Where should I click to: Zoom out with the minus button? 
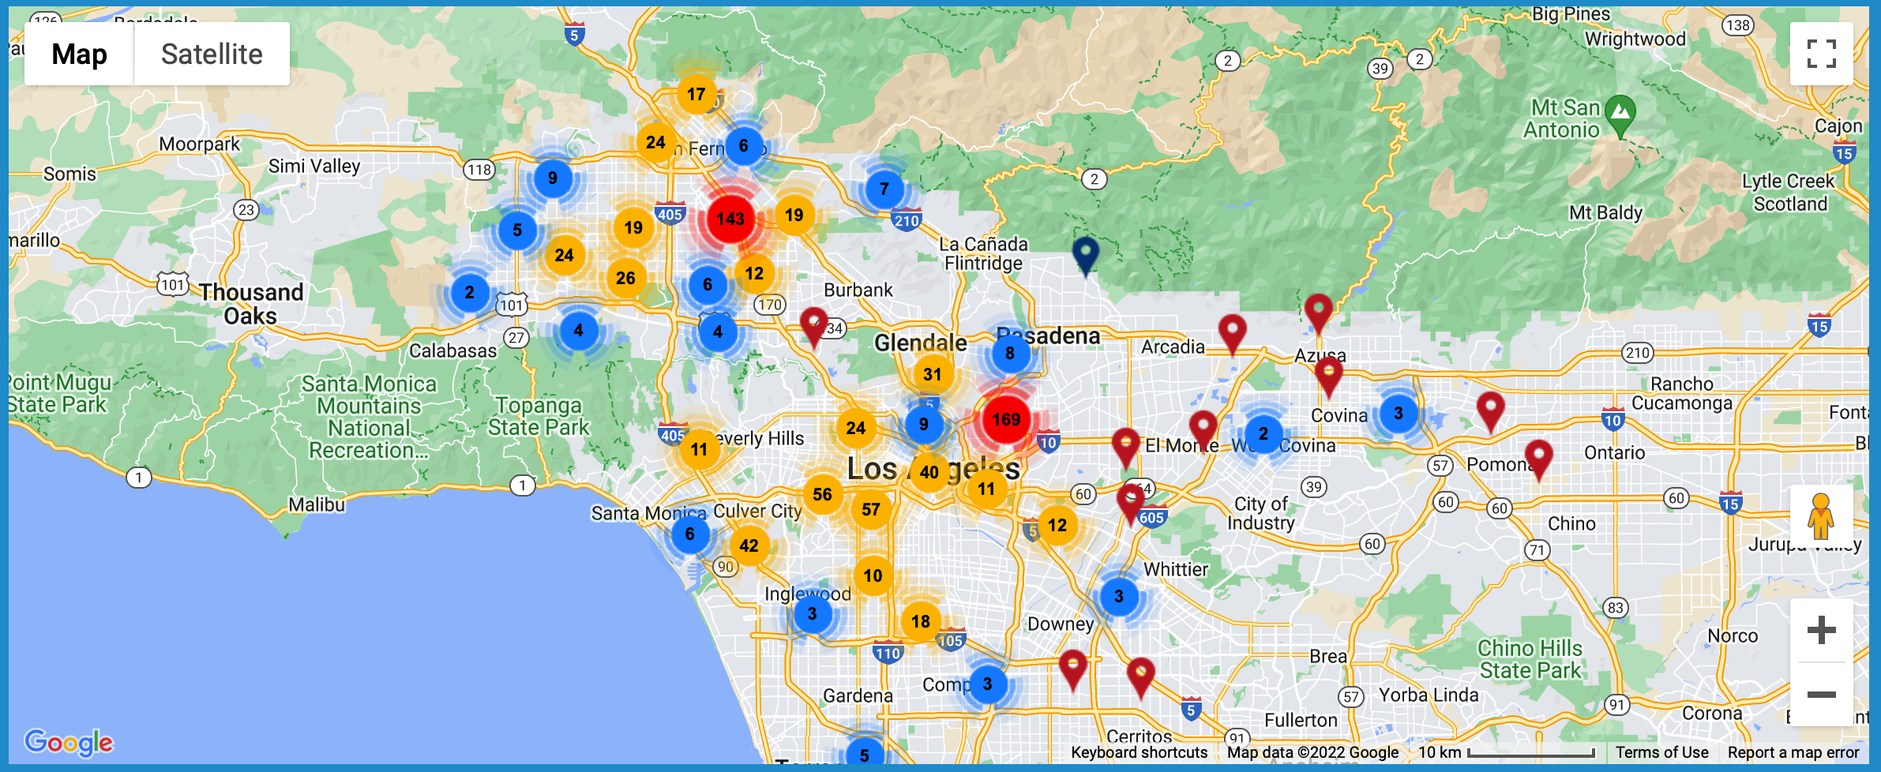(1821, 695)
